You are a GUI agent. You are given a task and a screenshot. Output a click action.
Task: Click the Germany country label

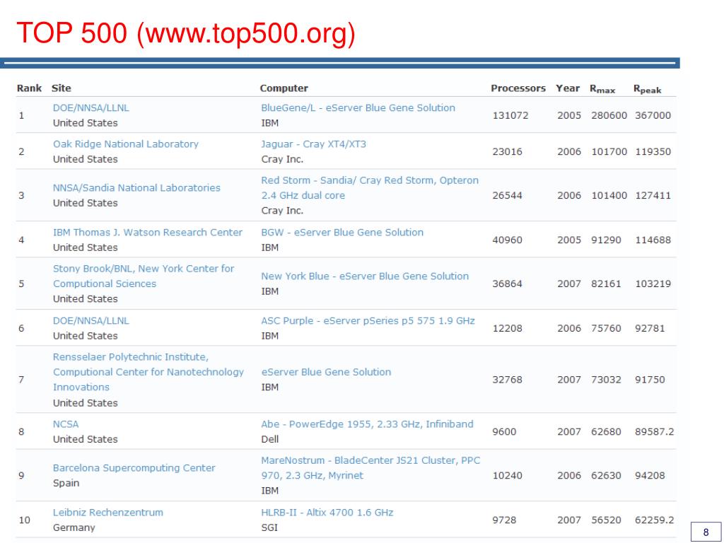click(x=74, y=527)
